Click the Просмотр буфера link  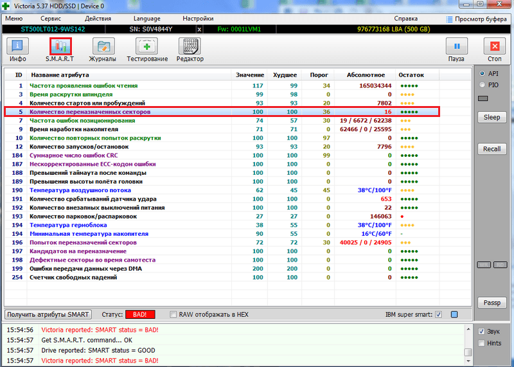481,19
